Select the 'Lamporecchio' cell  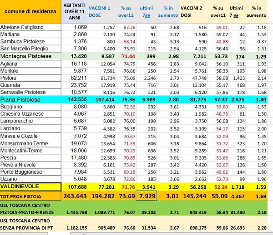pyautogui.click(x=30, y=121)
